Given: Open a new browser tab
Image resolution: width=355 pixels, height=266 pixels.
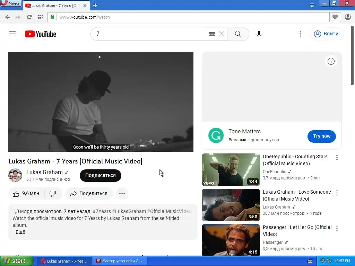Looking at the screenshot, I should point(95,6).
